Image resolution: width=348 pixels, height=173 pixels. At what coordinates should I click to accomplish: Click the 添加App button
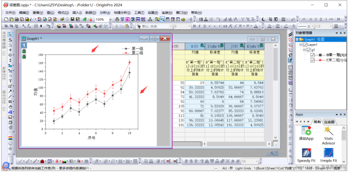pyautogui.click(x=306, y=133)
